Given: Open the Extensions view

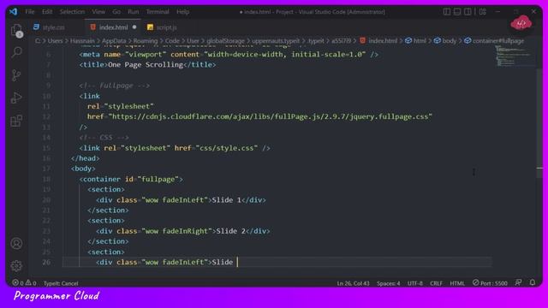Looking at the screenshot, I should click(x=16, y=121).
